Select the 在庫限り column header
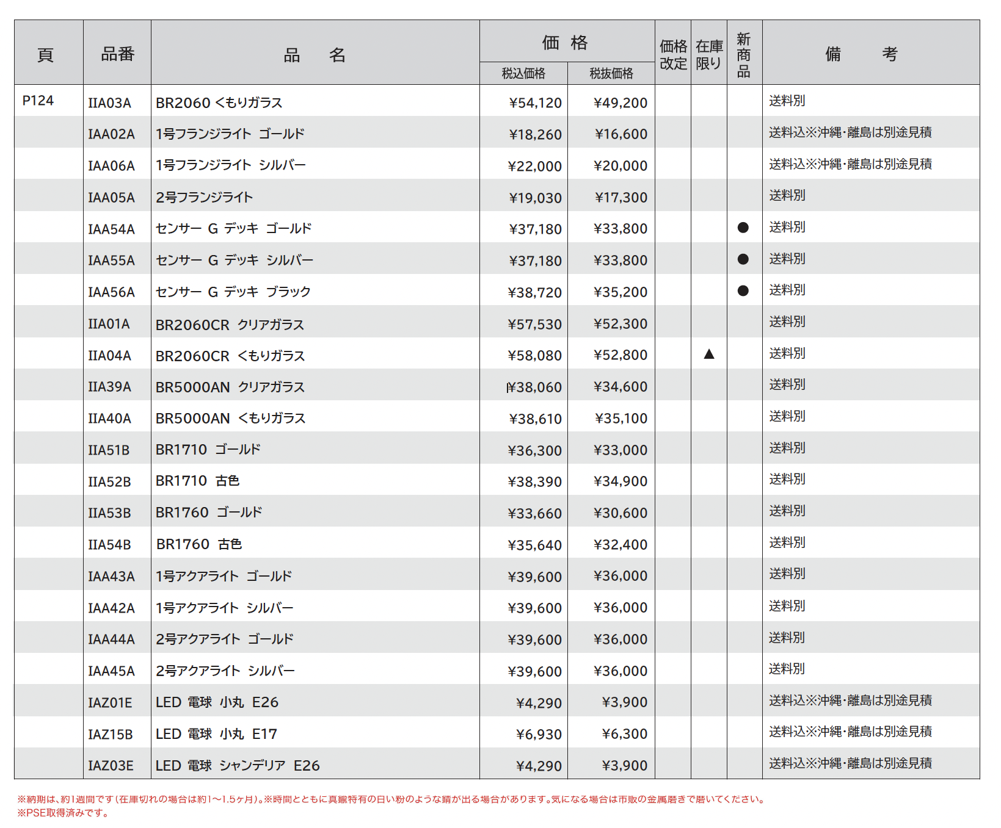The width and height of the screenshot is (1001, 828). [x=708, y=55]
